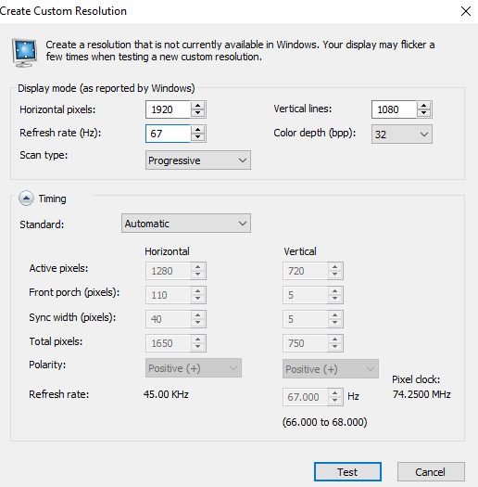Increase horizontal Front porch up arrow

click(x=198, y=291)
